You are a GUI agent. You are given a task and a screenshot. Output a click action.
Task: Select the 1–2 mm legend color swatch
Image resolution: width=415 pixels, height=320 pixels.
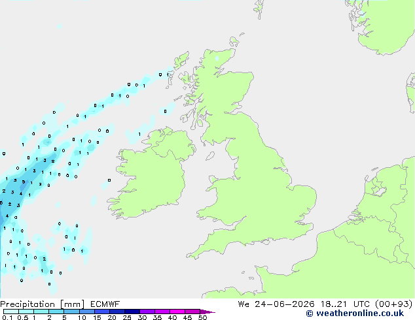click(x=41, y=312)
